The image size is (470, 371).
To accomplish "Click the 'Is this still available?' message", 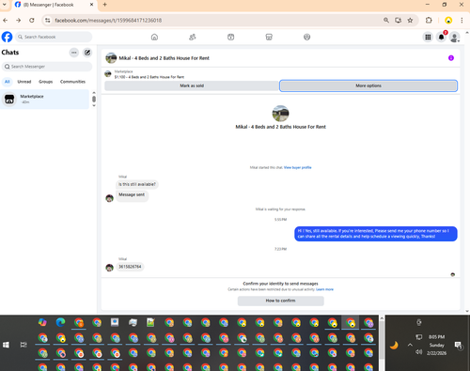I will tap(137, 184).
